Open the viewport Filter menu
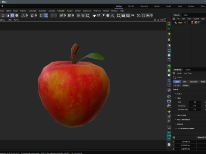 pos(9,20)
